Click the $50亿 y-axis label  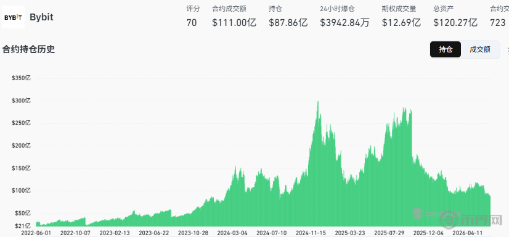pyautogui.click(x=23, y=214)
